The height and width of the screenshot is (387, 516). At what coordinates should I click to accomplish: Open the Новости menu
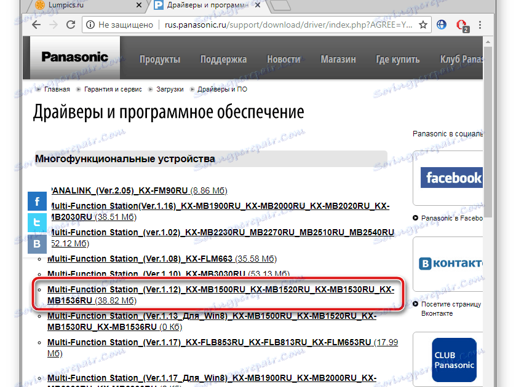284,59
